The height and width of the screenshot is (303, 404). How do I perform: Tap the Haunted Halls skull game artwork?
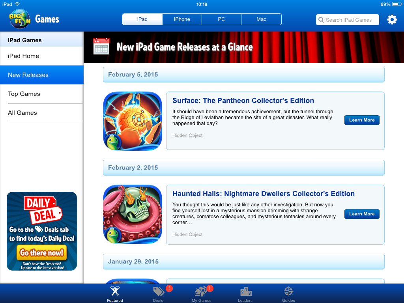point(133,214)
